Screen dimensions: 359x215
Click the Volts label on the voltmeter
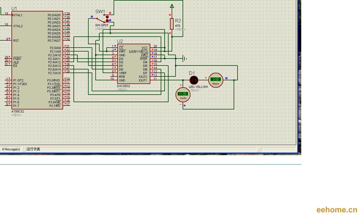(183, 98)
